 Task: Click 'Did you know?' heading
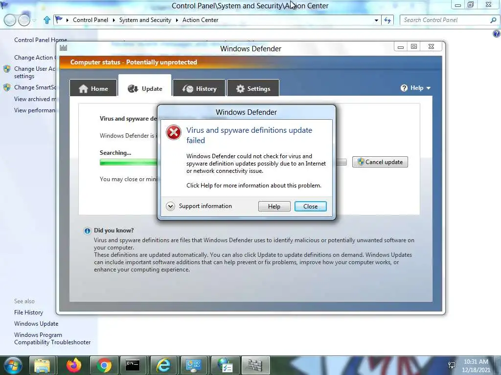pyautogui.click(x=114, y=230)
